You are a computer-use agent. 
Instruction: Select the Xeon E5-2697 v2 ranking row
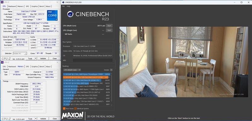[87, 92]
